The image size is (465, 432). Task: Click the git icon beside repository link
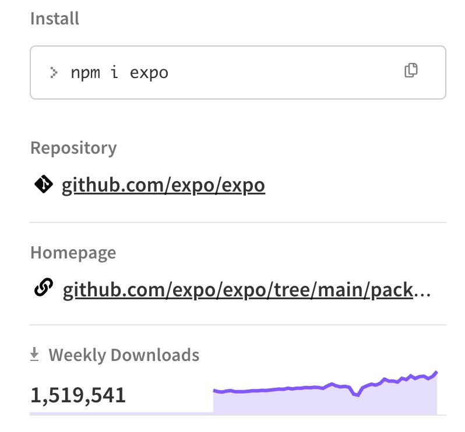[x=44, y=184]
